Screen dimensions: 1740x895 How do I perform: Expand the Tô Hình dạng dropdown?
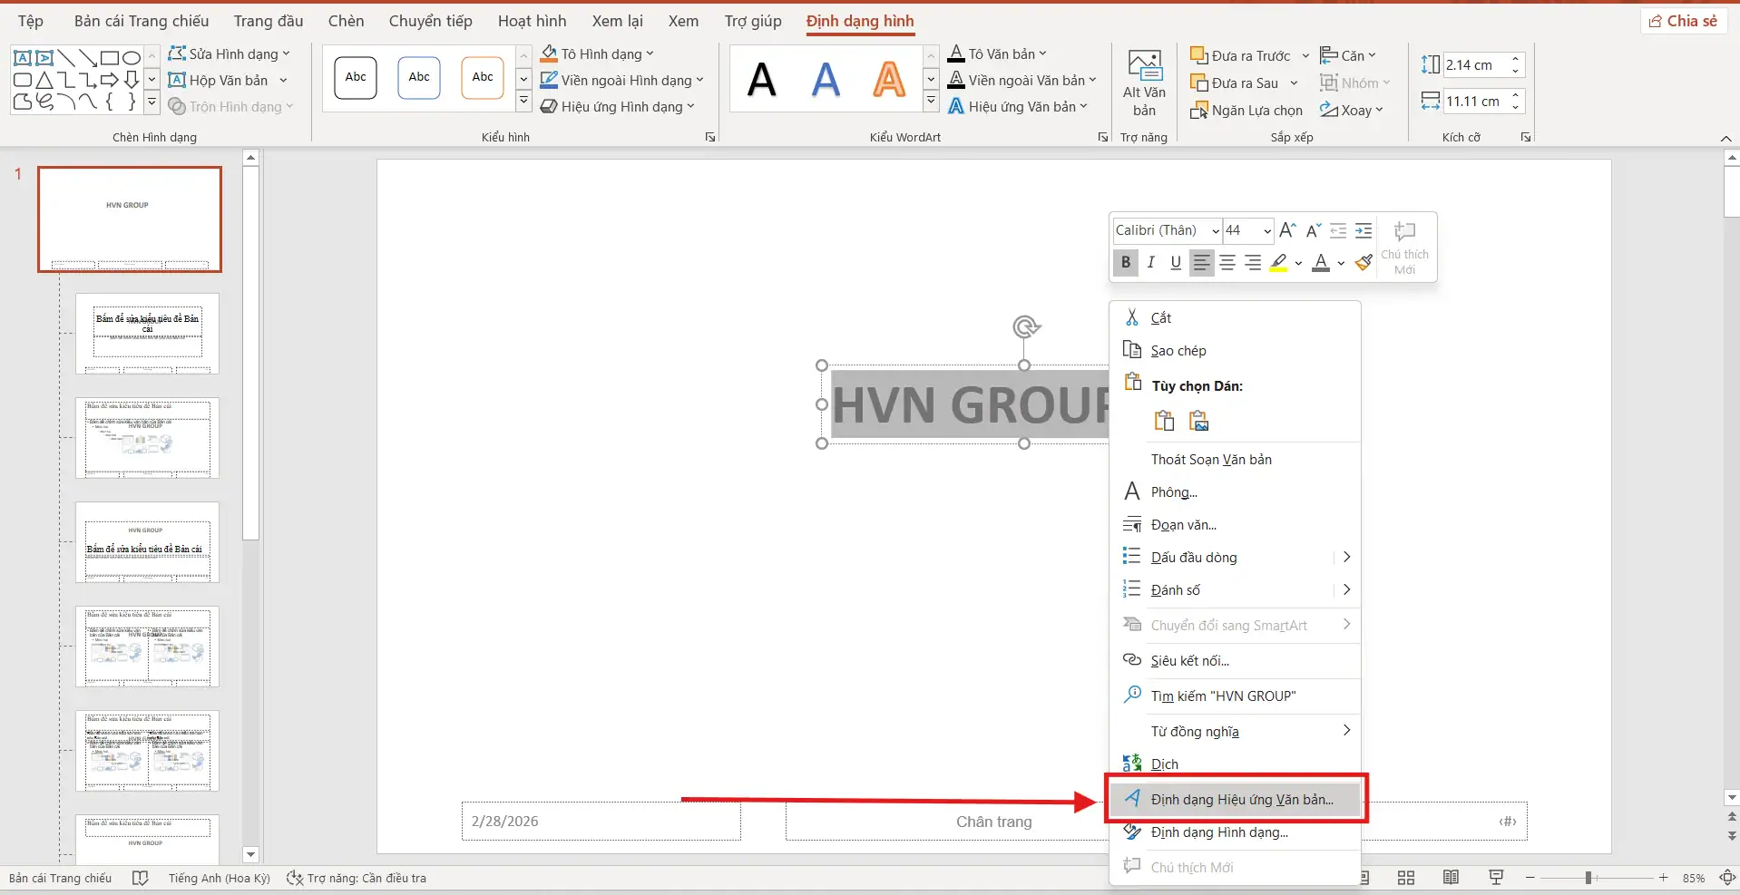tap(650, 54)
